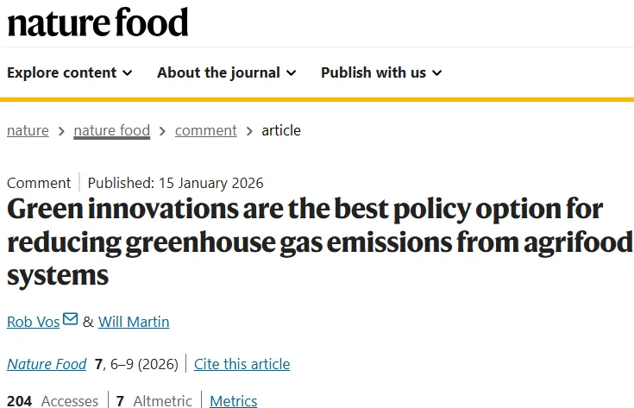Image resolution: width=634 pixels, height=408 pixels.
Task: Open the Explore content menu
Action: tap(62, 72)
